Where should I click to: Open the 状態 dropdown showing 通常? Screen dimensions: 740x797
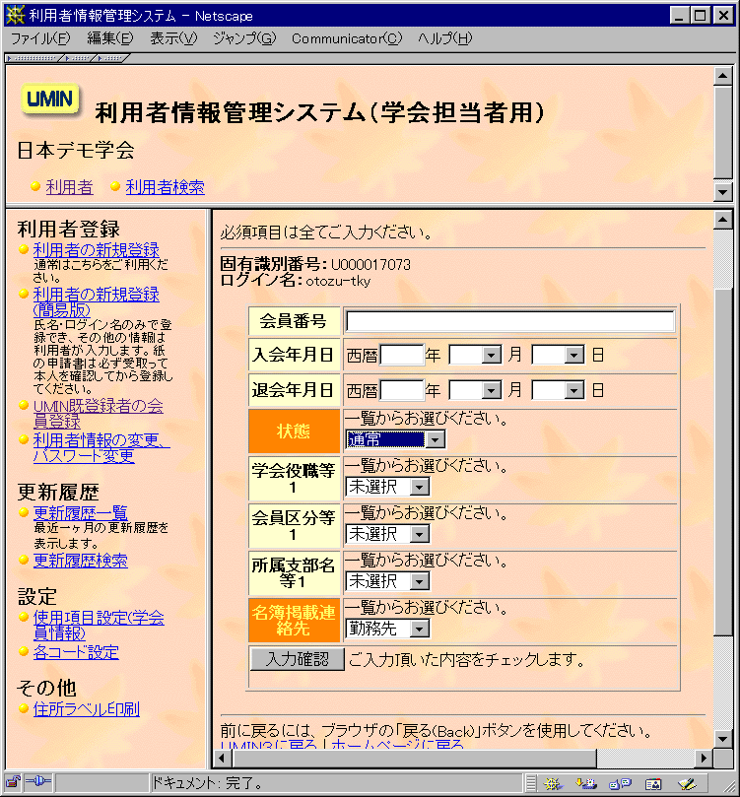coord(394,439)
